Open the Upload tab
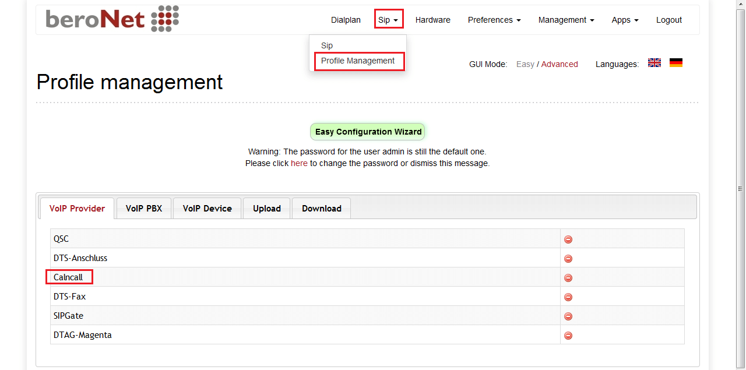Screen dimensions: 746x370 [x=267, y=208]
